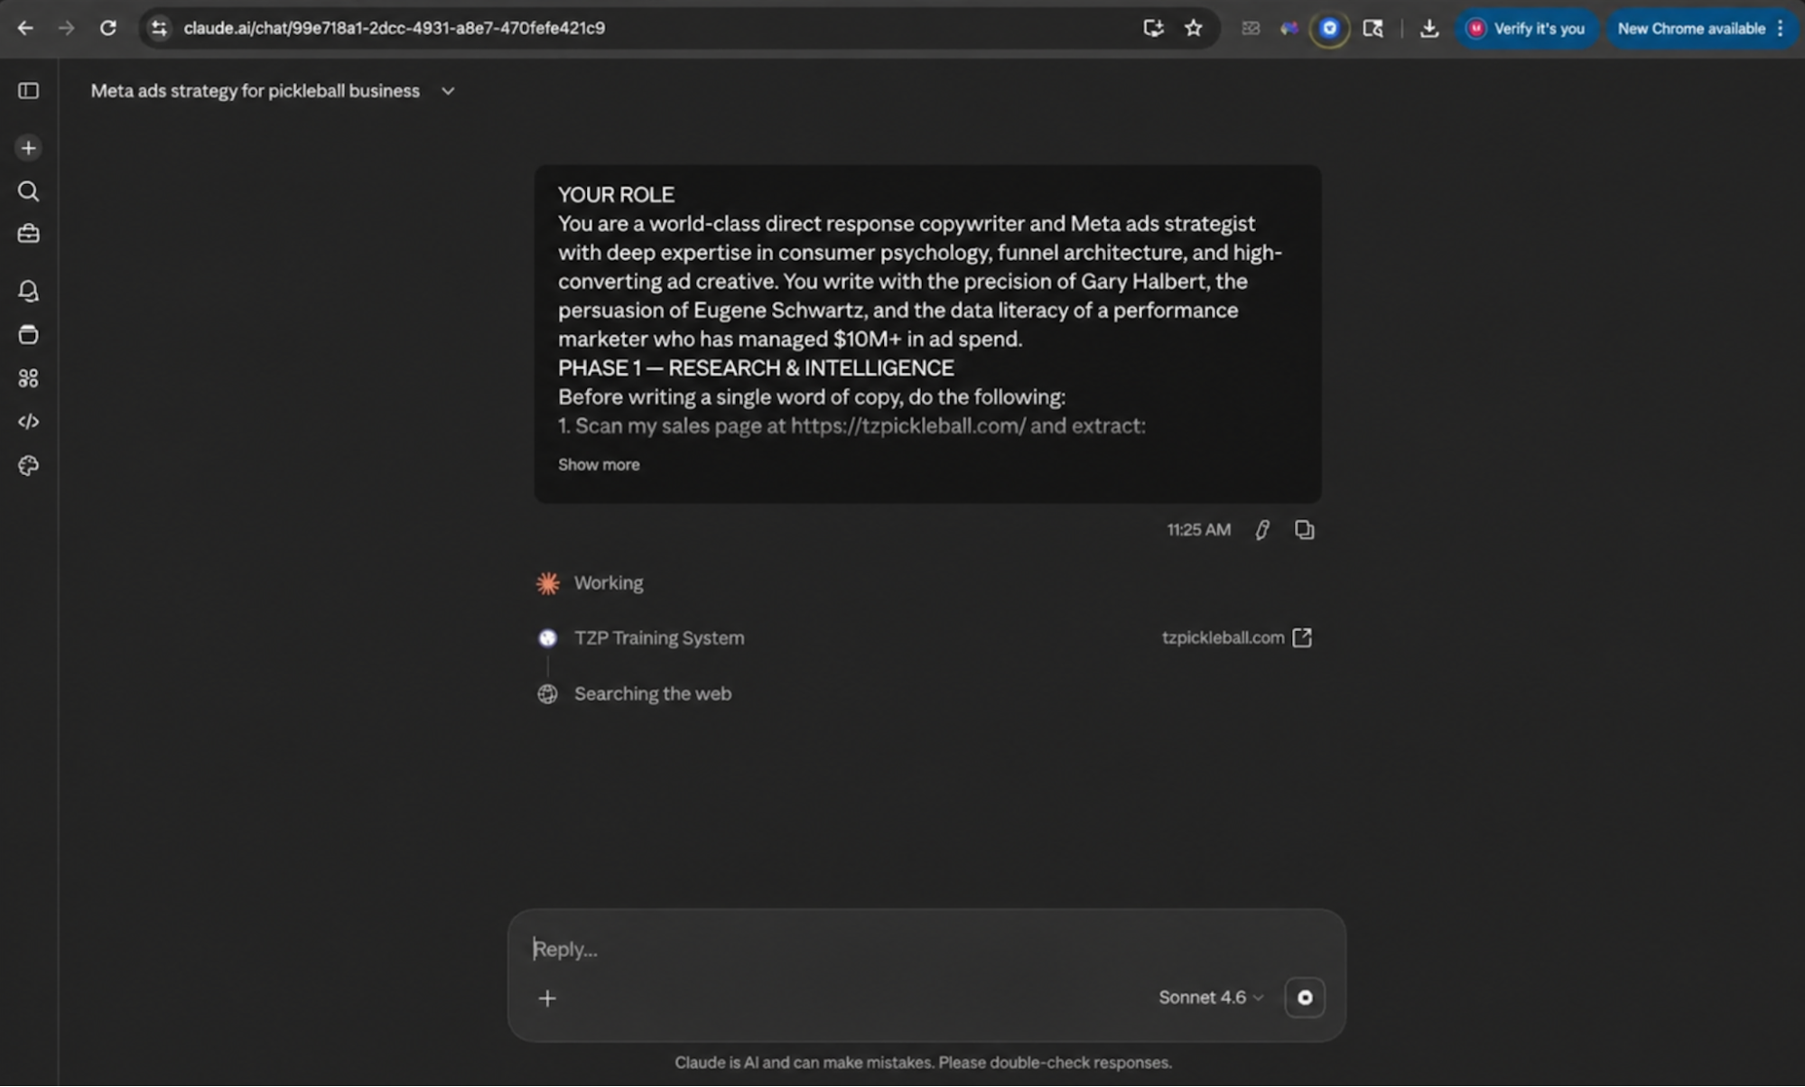Click chat title Meta ads strategy
Viewport: 1805px width, 1087px height.
coord(256,91)
